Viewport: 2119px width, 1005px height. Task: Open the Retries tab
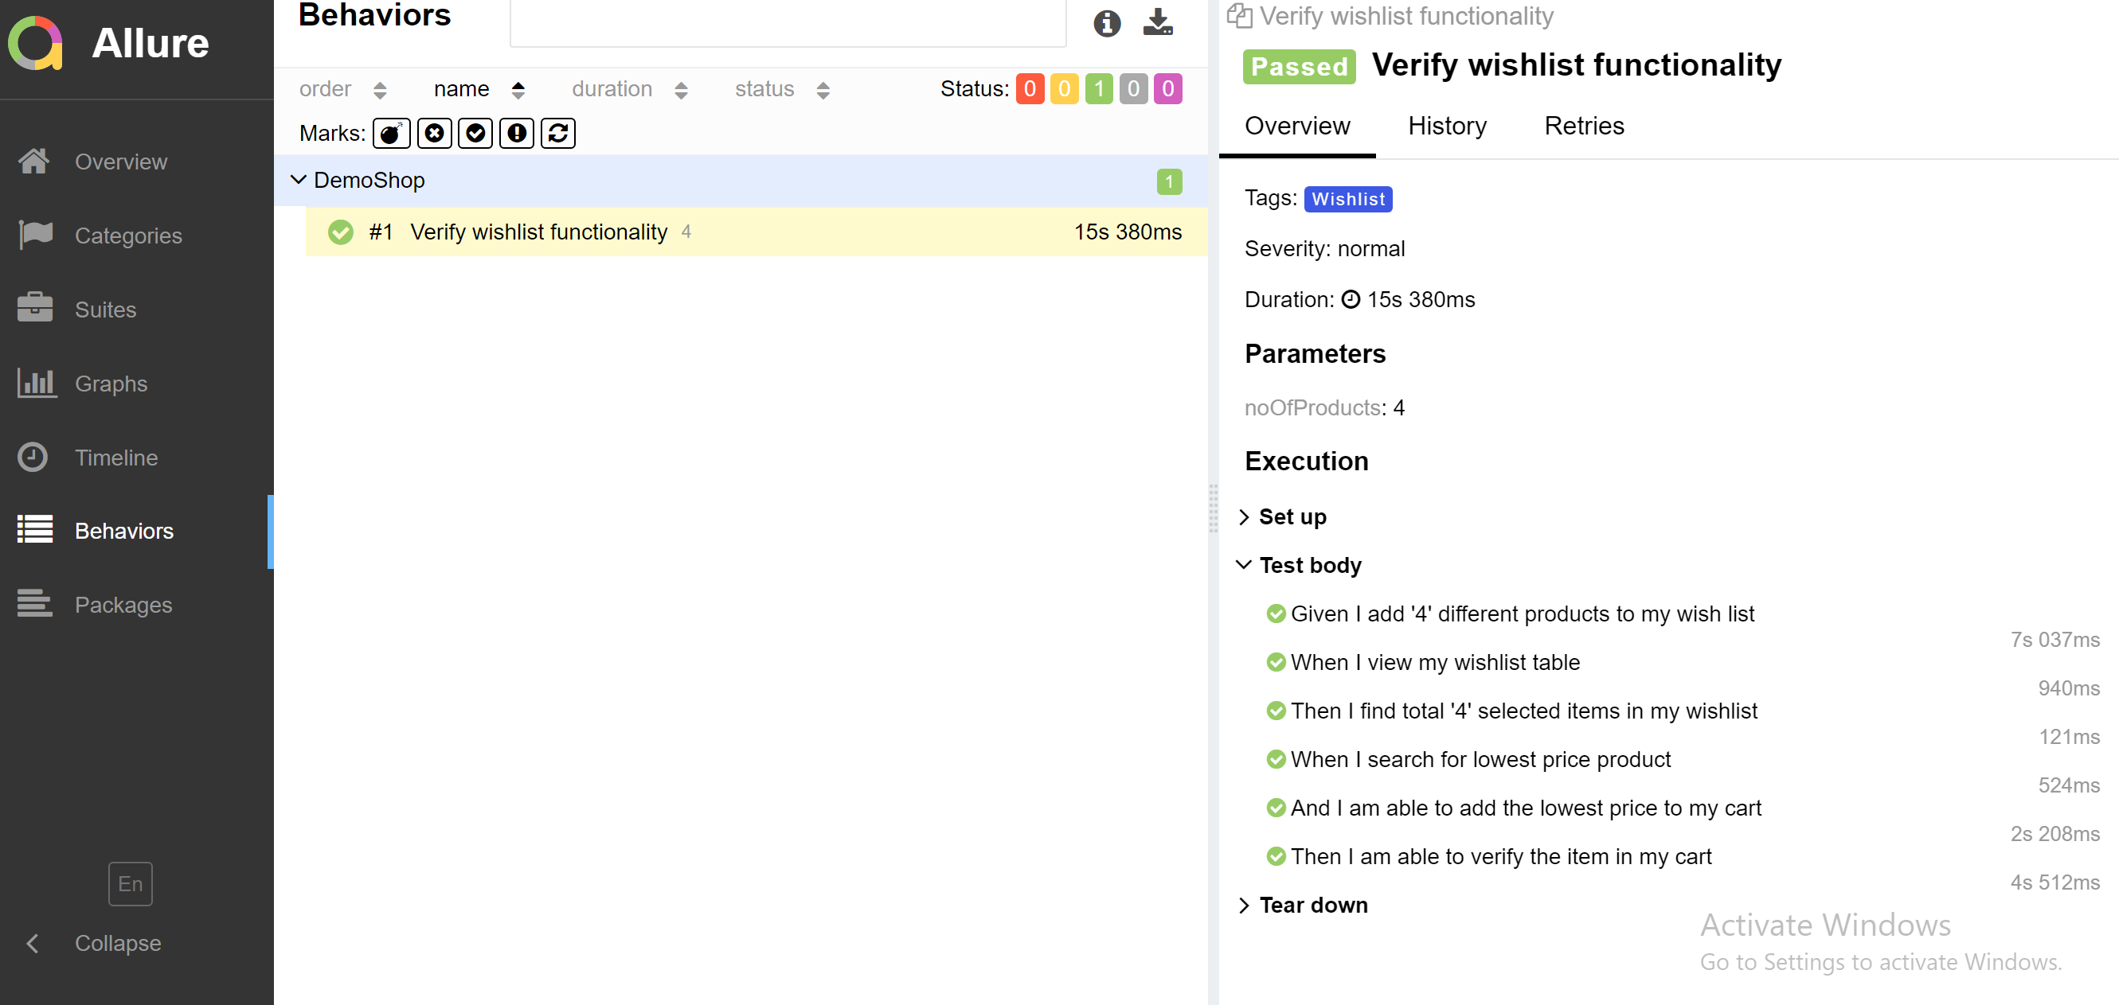coord(1584,126)
